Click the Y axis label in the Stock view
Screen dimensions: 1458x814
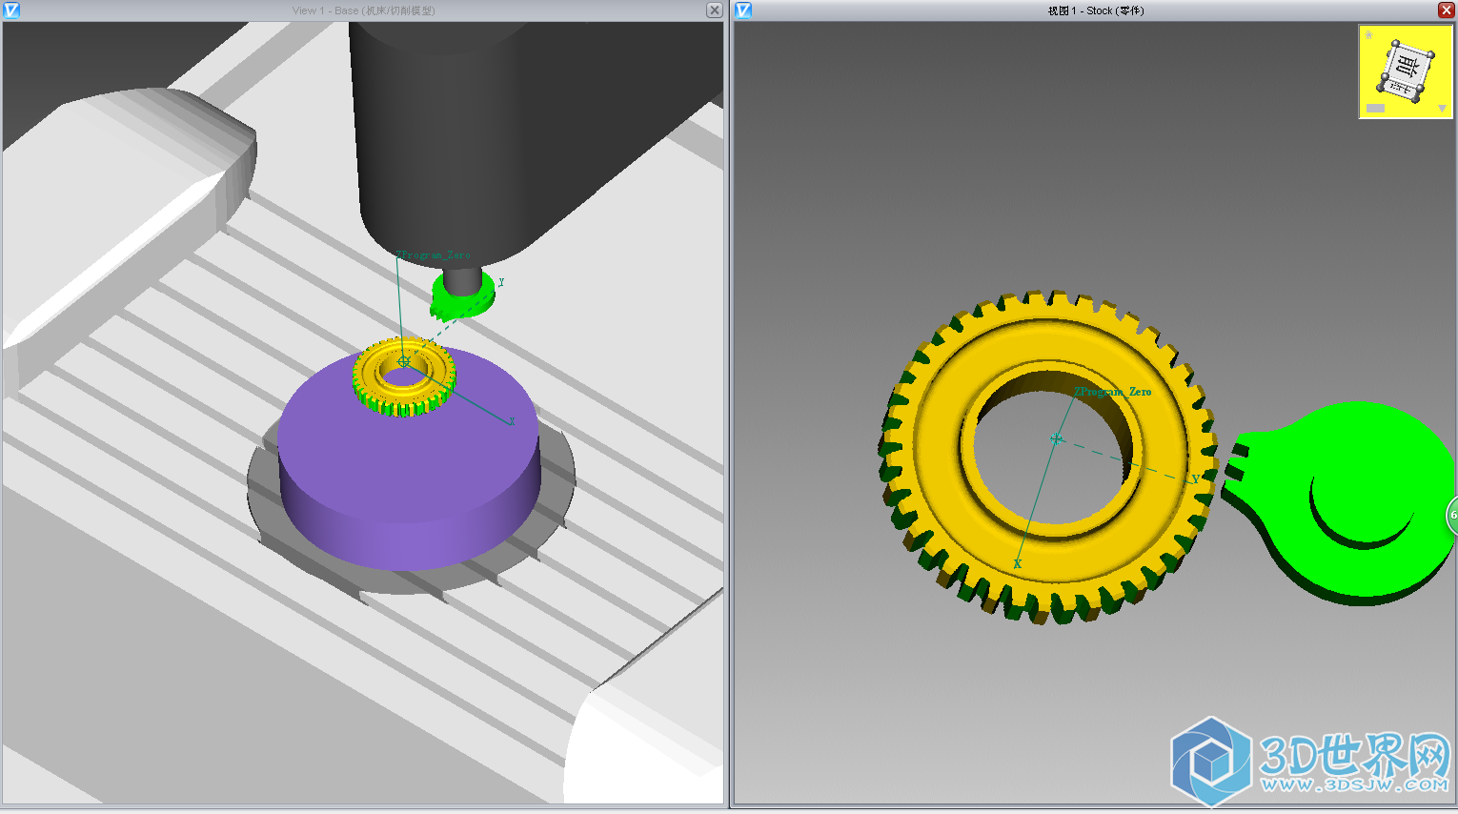(x=1195, y=478)
